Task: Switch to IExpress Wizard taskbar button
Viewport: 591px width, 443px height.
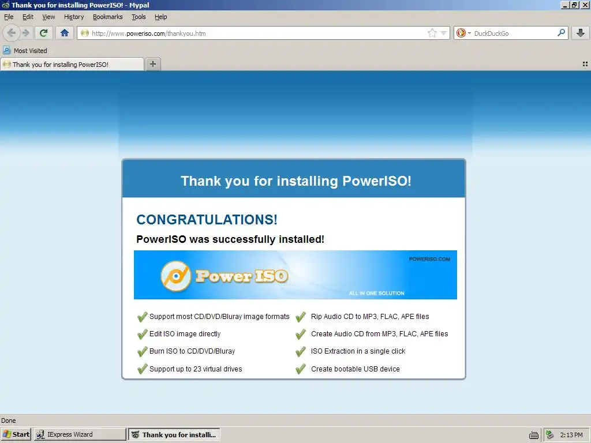Action: point(80,434)
